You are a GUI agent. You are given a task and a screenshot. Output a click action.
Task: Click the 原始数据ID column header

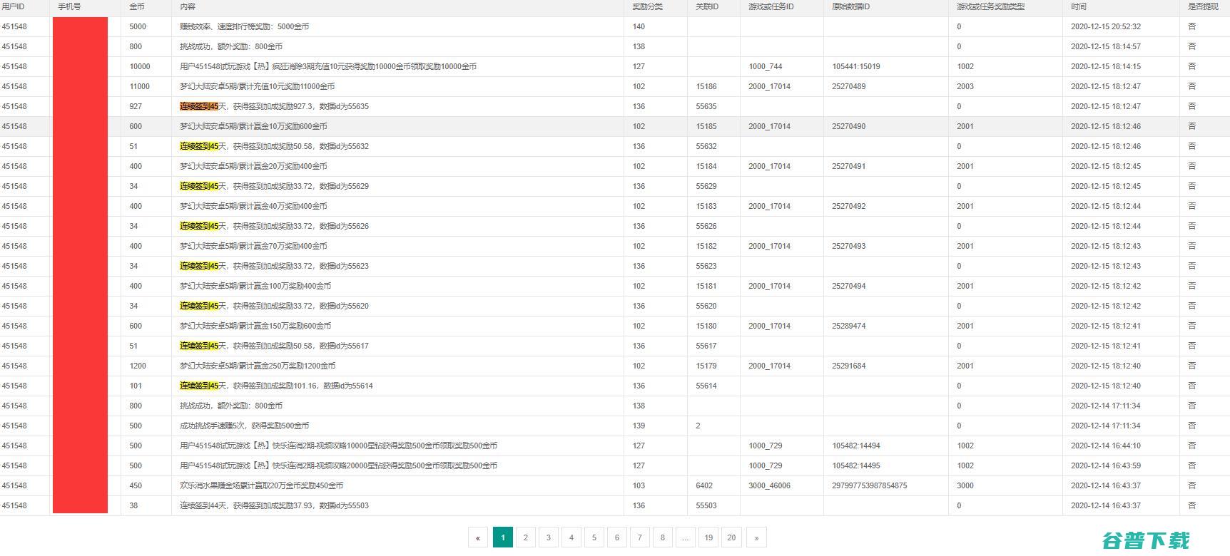point(850,6)
